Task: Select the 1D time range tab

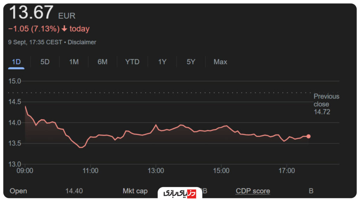Action: [16, 62]
